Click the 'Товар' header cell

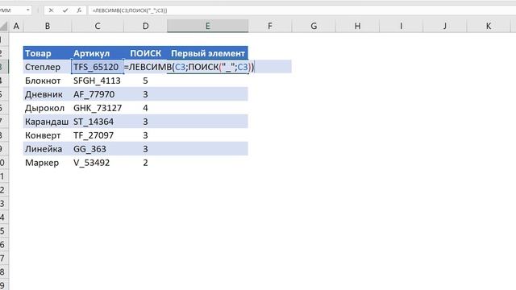(x=48, y=53)
